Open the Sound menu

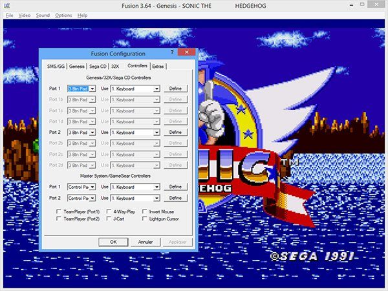[43, 16]
